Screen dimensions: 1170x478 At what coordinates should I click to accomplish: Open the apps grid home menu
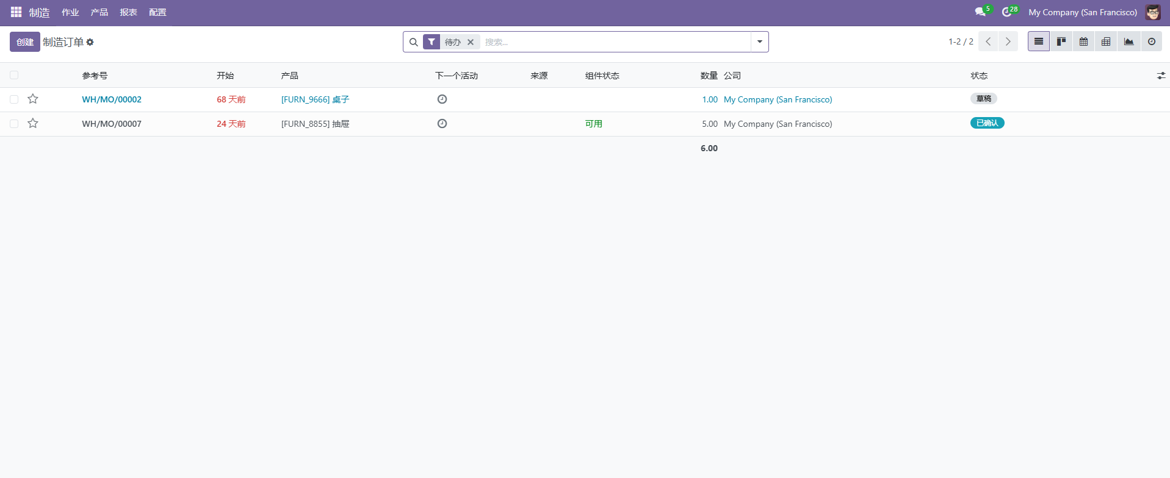pyautogui.click(x=16, y=12)
